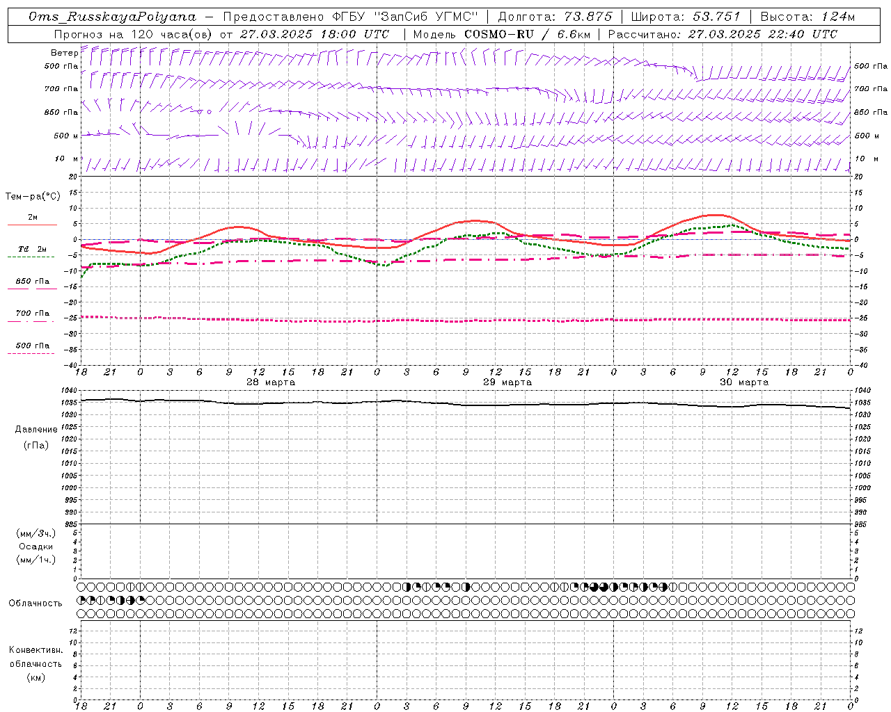Select the model name COSMO-RU / 6.6км
Screen dimensions: 891x712
(x=527, y=33)
